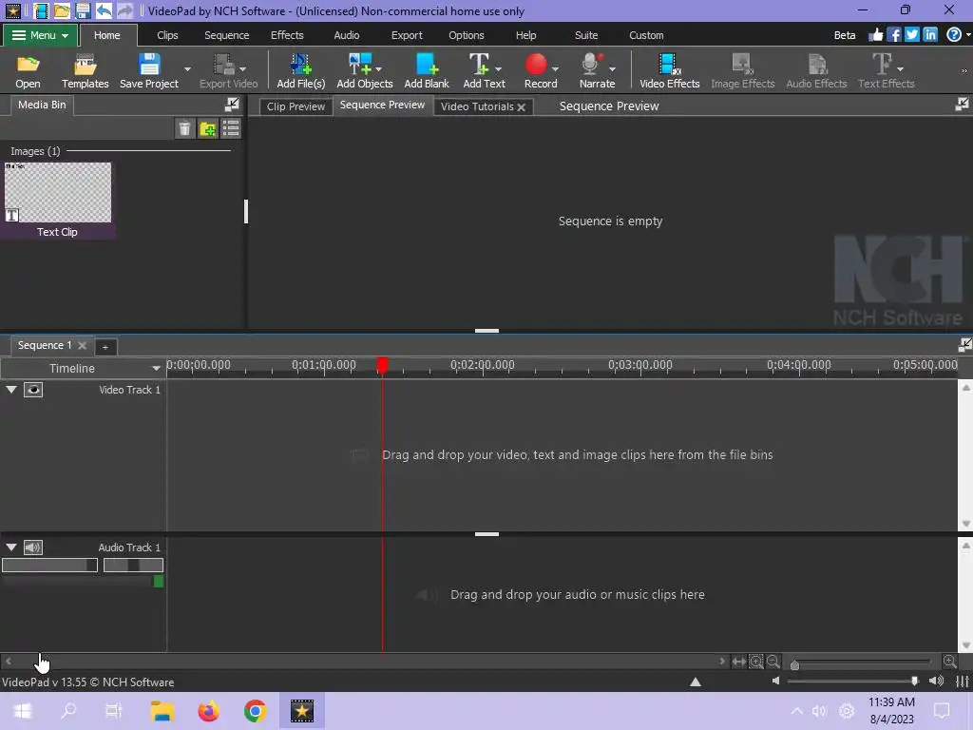
Task: Click Add File(s) in the toolbar
Action: point(301,70)
